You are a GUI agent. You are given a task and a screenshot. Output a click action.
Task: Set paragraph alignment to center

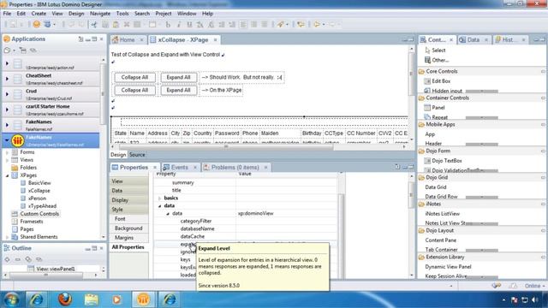coord(254,25)
